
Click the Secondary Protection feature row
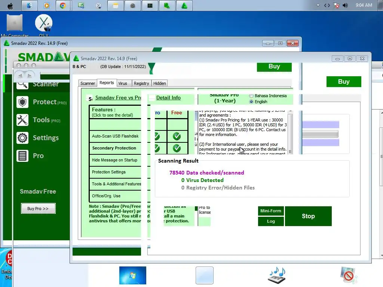pos(115,148)
